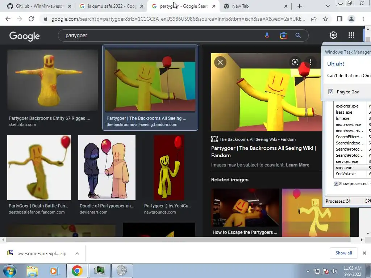The image size is (371, 278).
Task: Click the large preview image of Partygoer
Action: (x=267, y=92)
